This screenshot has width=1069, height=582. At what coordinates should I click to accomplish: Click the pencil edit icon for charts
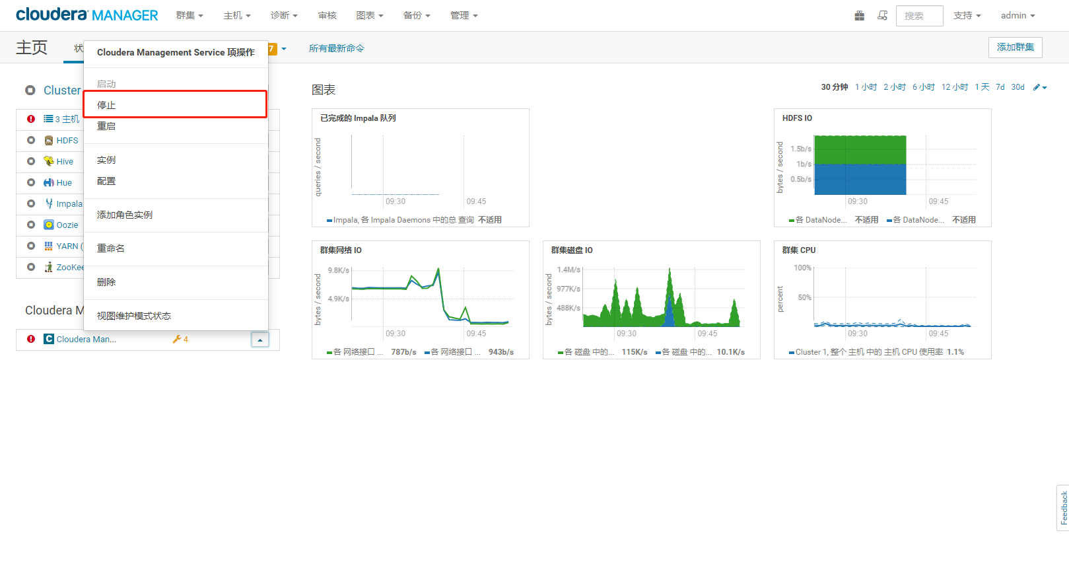tap(1040, 87)
